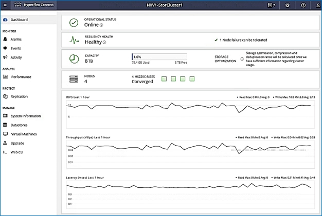
Task: Click the Upgrade upload icon
Action: pyautogui.click(x=5, y=143)
